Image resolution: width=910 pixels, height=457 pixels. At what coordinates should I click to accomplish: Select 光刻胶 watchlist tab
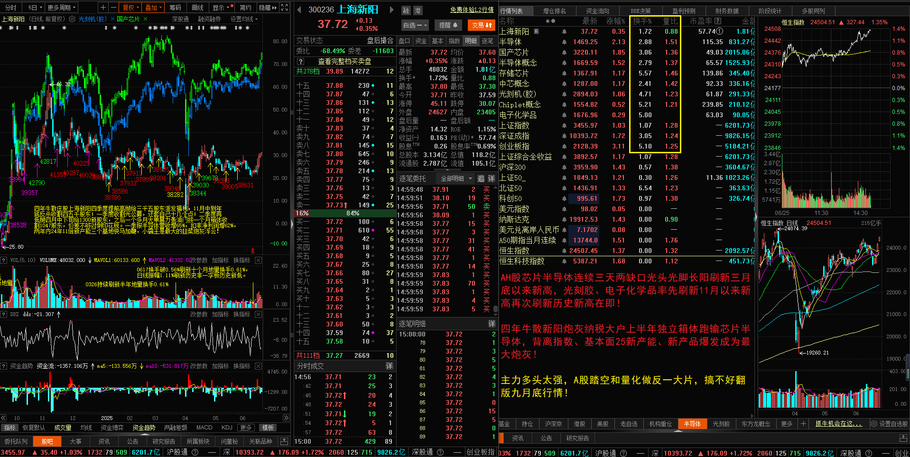click(721, 424)
